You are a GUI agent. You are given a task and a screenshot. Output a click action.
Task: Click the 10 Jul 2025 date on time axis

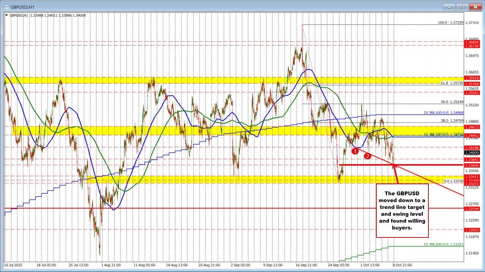coord(14,264)
